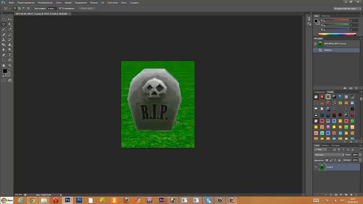Open the Изображение menu
Image resolution: width=363 pixels, height=204 pixels.
click(x=45, y=3)
